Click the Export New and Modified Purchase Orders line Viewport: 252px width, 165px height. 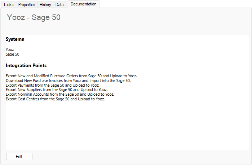coord(71,76)
